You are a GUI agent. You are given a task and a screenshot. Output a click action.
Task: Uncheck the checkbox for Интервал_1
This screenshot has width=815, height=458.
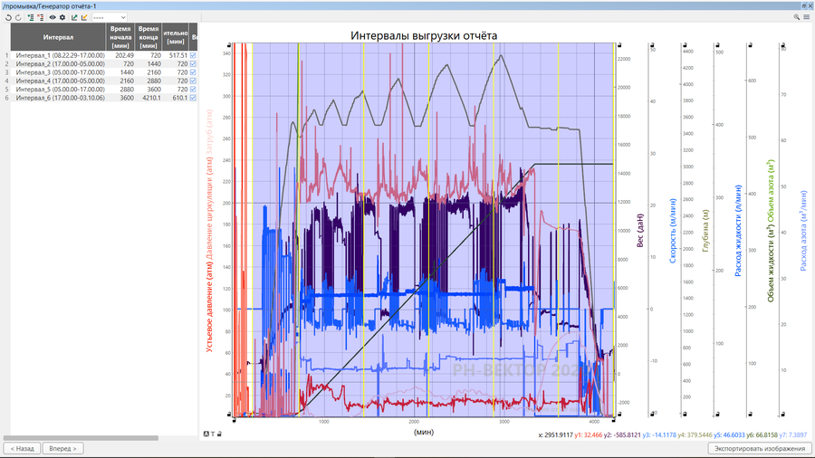click(x=193, y=55)
